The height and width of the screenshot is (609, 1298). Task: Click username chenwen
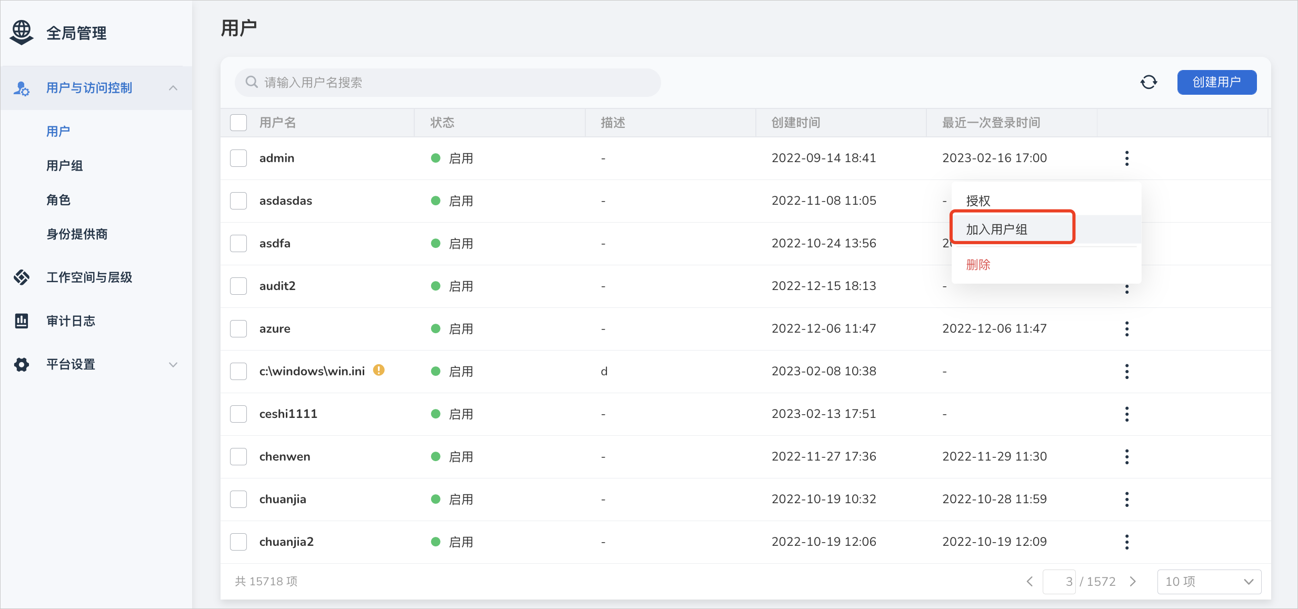[285, 457]
